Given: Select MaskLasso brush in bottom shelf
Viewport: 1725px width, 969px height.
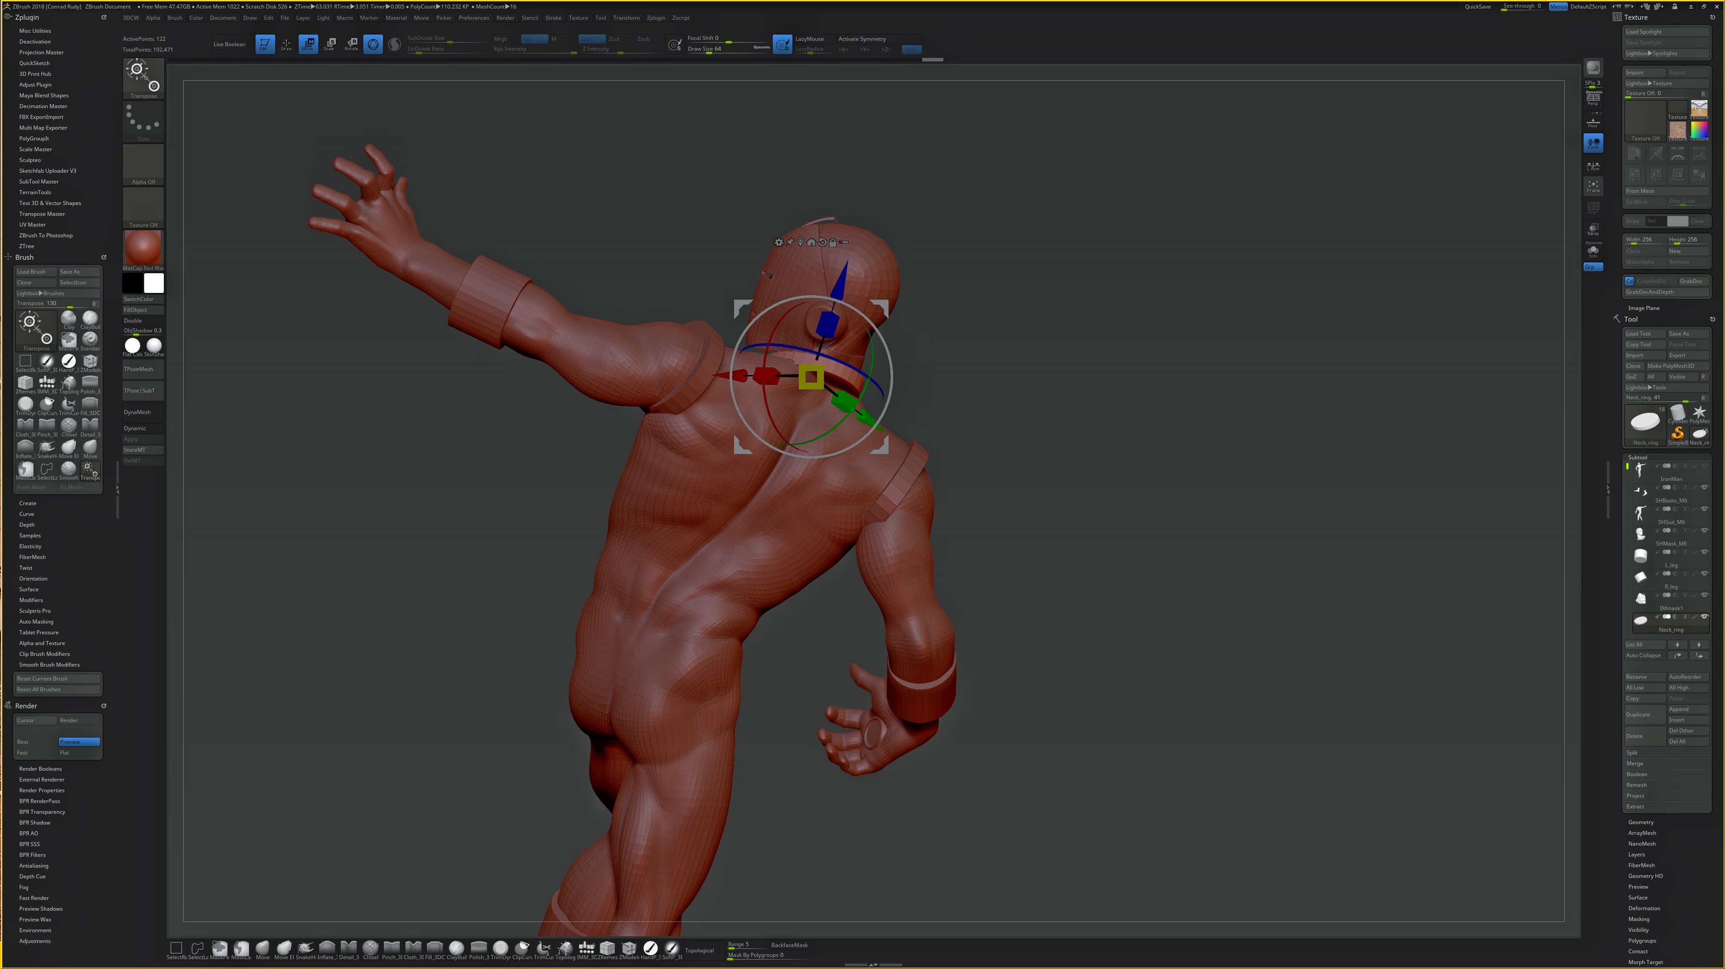Looking at the screenshot, I should click(x=241, y=950).
